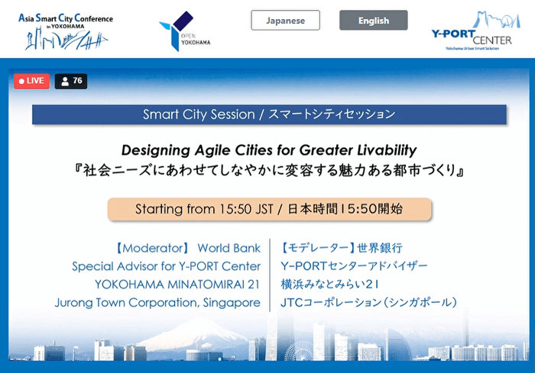Click JTCコーポレーション（シンガポール） text
Viewport: 535px width, 373px height.
tap(368, 303)
